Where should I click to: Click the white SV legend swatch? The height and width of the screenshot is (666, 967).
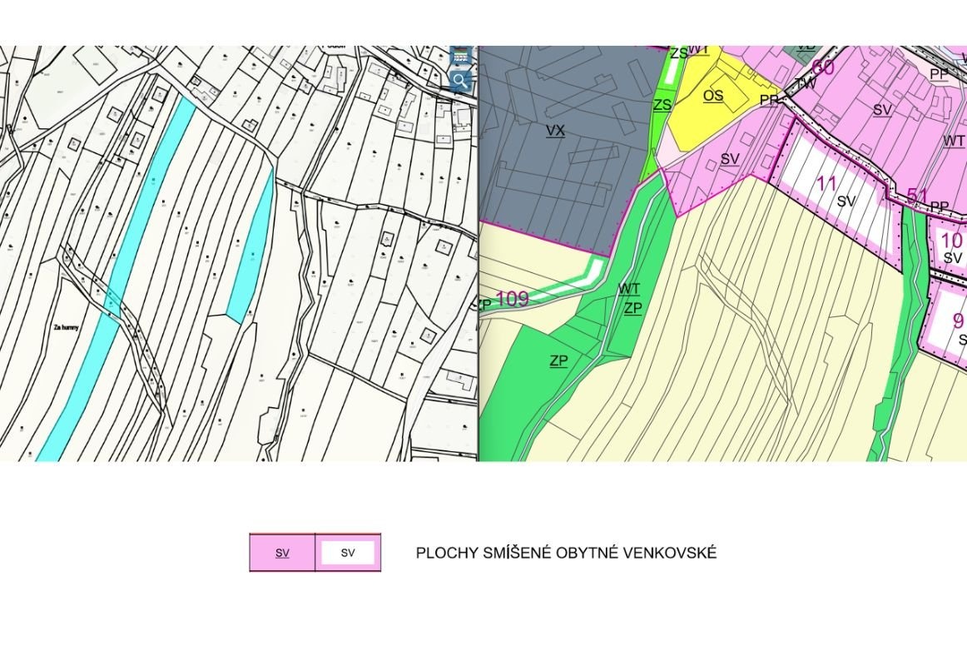tap(348, 553)
